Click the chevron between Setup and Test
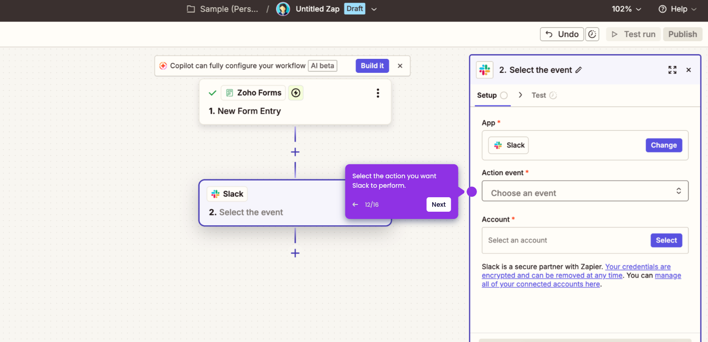 coord(520,95)
